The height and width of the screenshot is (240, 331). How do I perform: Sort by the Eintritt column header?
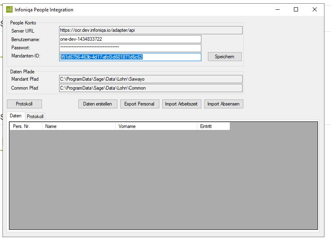213,126
